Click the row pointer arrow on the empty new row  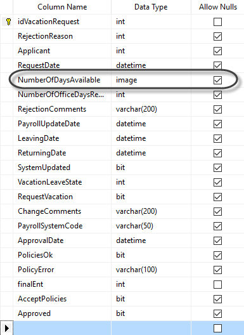pyautogui.click(x=6, y=328)
